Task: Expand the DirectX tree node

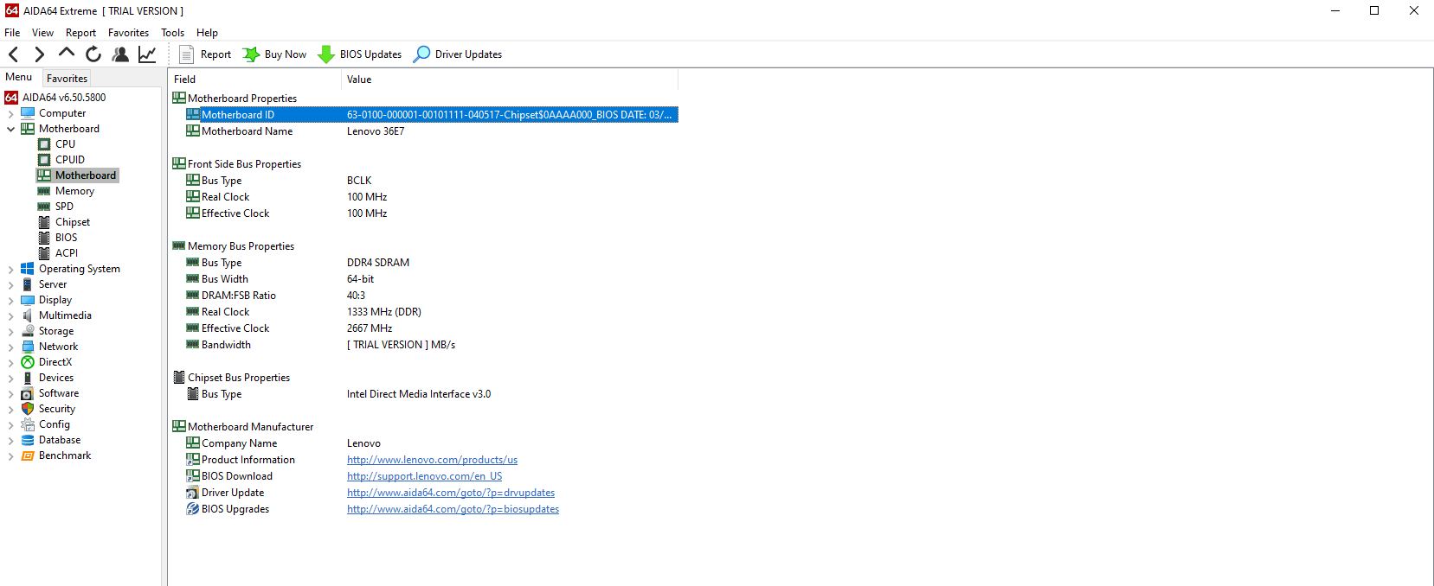Action: pos(10,362)
